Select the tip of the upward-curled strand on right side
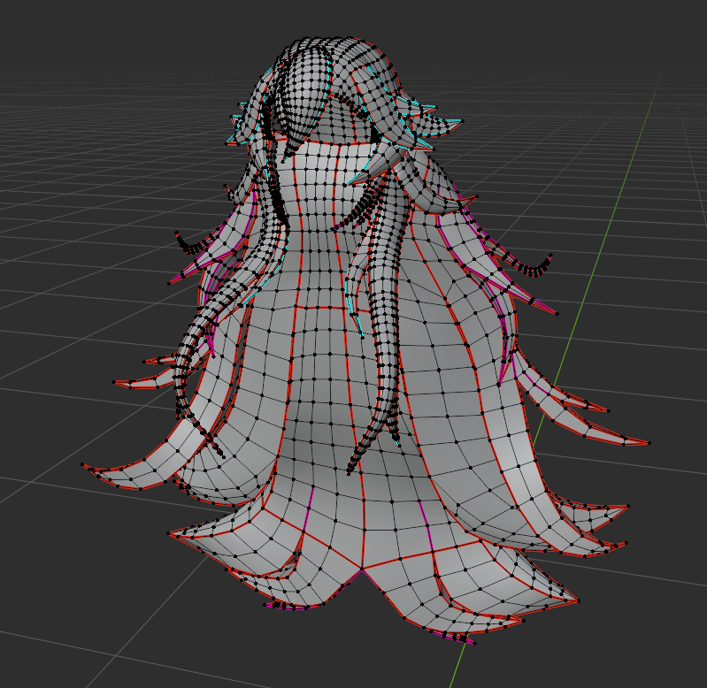The height and width of the screenshot is (688, 707). (x=550, y=256)
